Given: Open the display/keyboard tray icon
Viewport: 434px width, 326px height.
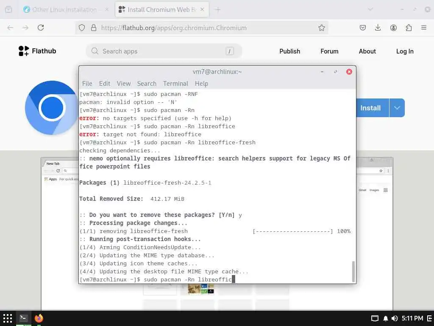Looking at the screenshot, I should (375, 318).
